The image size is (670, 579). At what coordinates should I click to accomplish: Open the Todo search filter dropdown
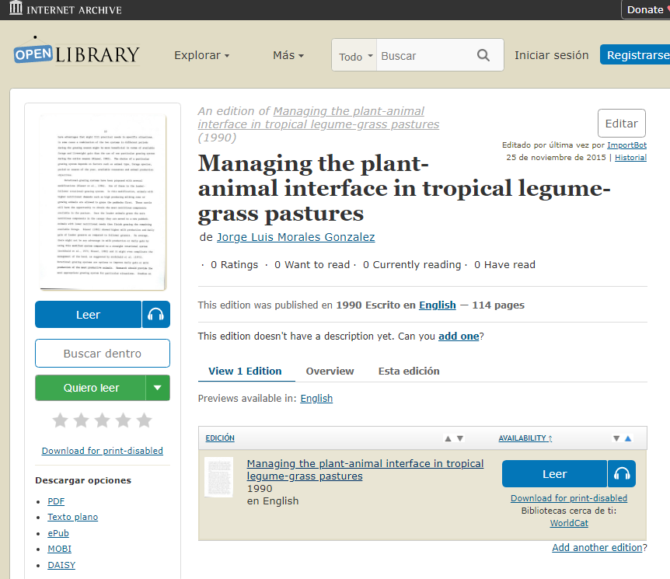coord(355,56)
